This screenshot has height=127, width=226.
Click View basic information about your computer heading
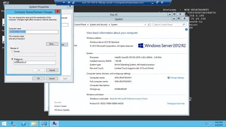112,33
